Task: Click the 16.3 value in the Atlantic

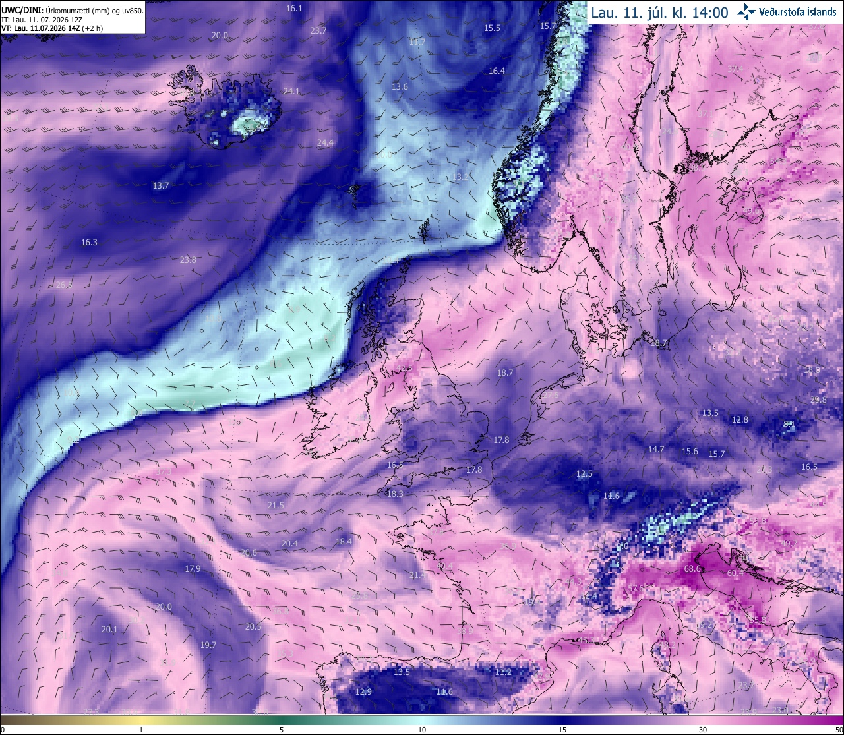Action: point(89,243)
